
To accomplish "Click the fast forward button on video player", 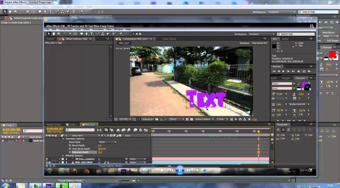I will pyautogui.click(x=189, y=170).
